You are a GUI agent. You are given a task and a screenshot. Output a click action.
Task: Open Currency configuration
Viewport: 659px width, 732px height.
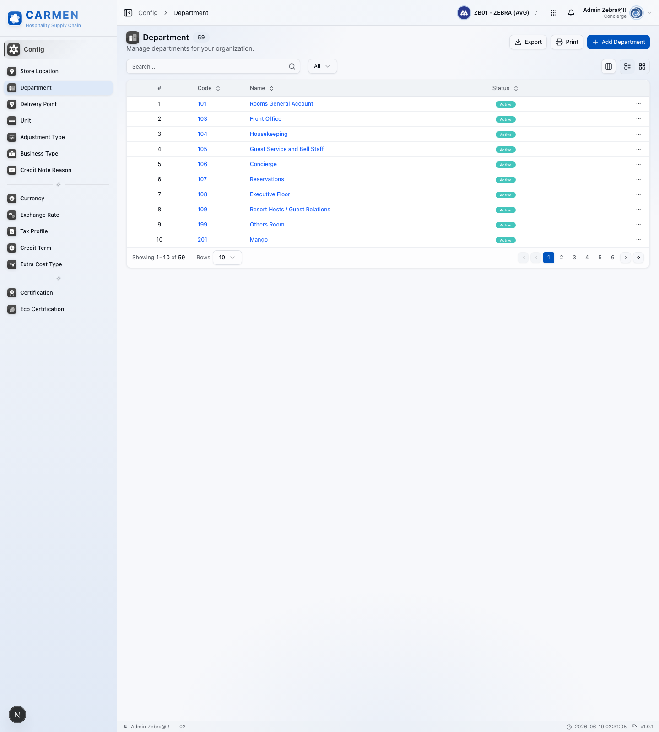coord(59,199)
